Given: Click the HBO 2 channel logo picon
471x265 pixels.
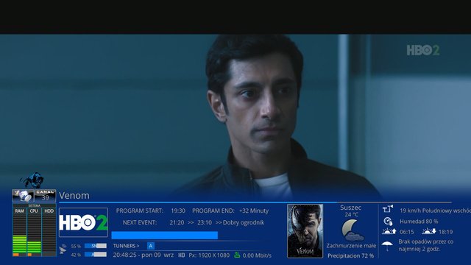Looking at the screenshot, I should [83, 222].
